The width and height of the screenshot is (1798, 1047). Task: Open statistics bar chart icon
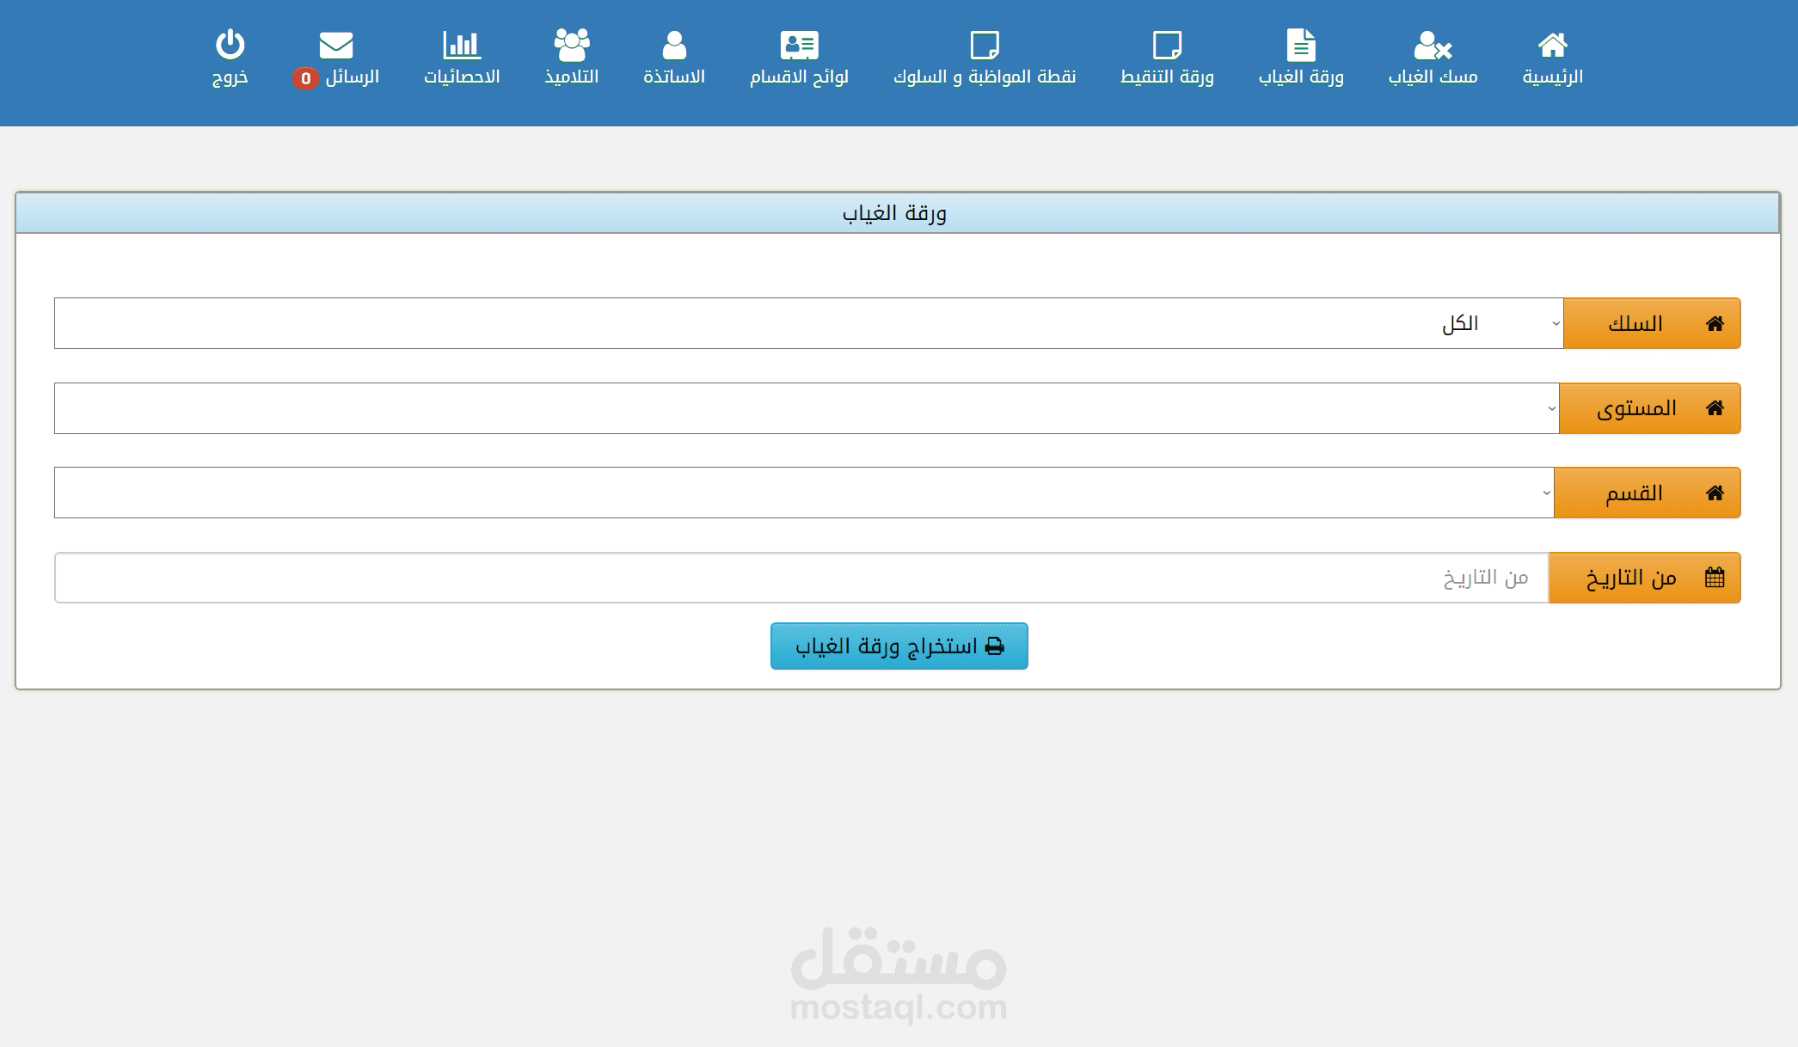click(462, 45)
